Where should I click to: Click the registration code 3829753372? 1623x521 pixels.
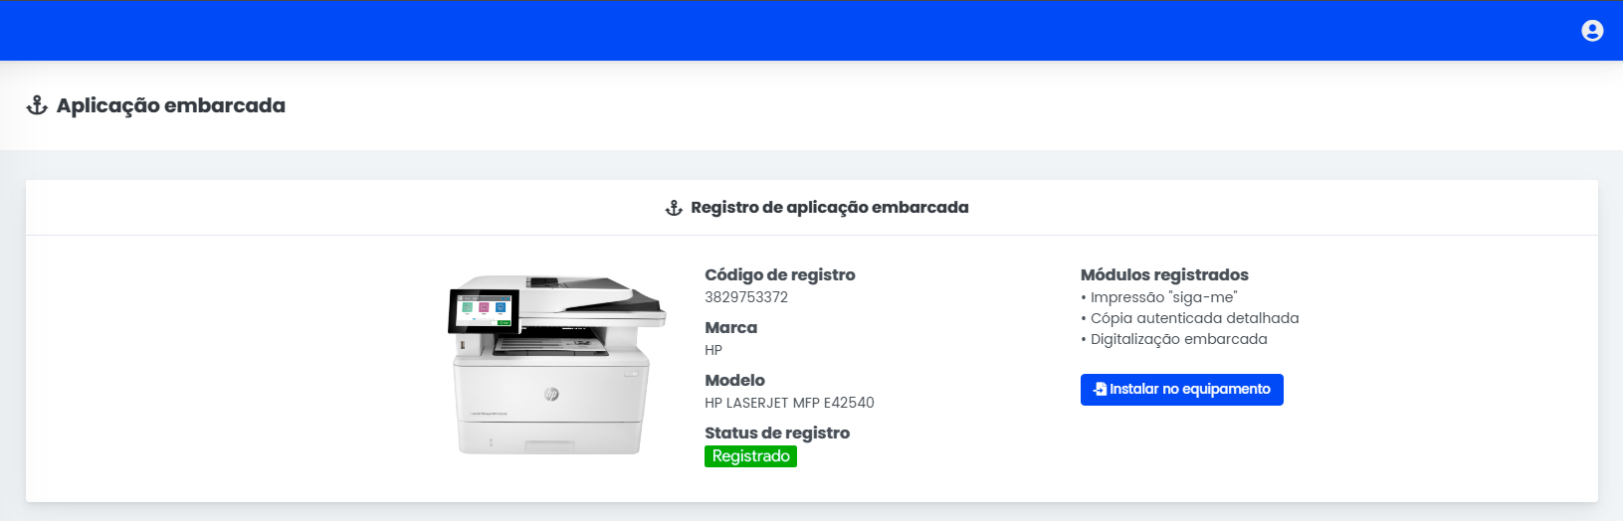click(x=746, y=297)
